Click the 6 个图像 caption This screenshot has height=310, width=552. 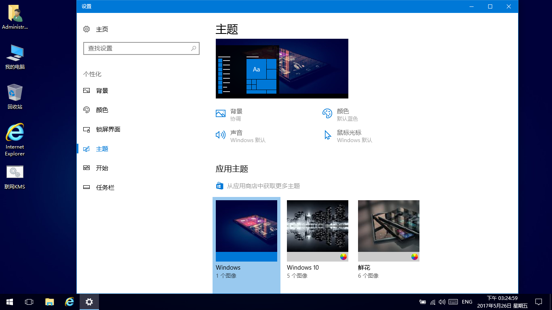click(x=368, y=276)
